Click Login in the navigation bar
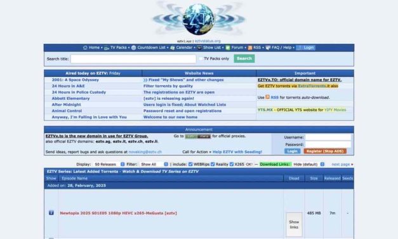Screen dimensions: 398x239 [x=306, y=48]
